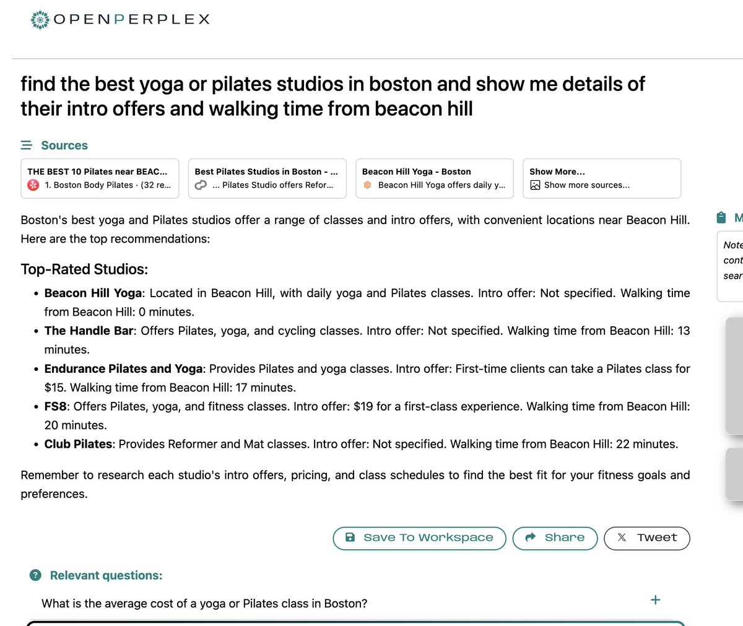This screenshot has width=743, height=626.
Task: Share this search result
Action: pyautogui.click(x=555, y=538)
